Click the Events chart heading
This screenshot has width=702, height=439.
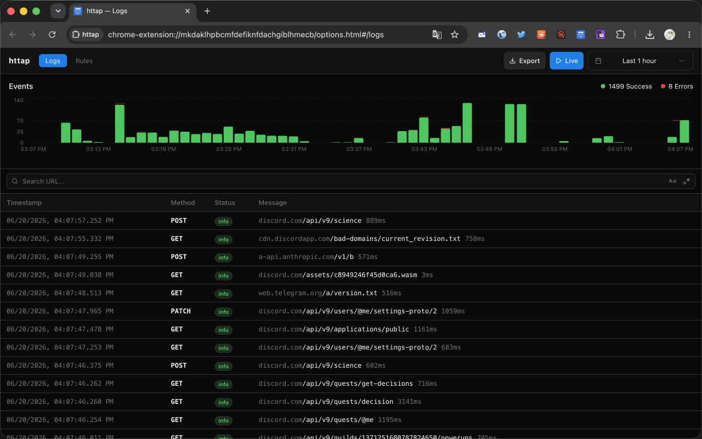tap(21, 86)
